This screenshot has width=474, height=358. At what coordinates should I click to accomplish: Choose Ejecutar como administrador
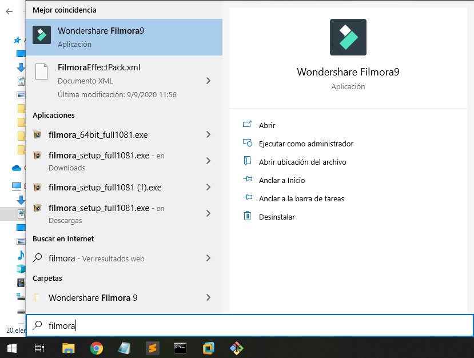[306, 144]
